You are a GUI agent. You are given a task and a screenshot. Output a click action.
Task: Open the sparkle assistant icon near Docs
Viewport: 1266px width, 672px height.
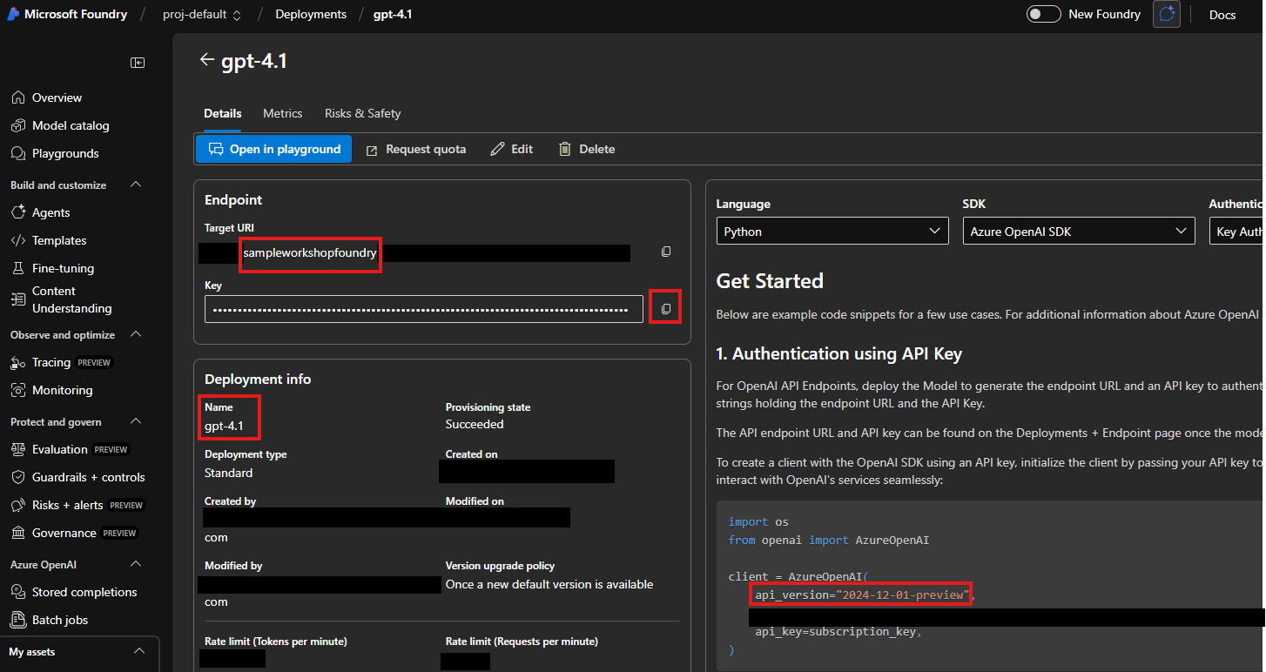tap(1167, 14)
